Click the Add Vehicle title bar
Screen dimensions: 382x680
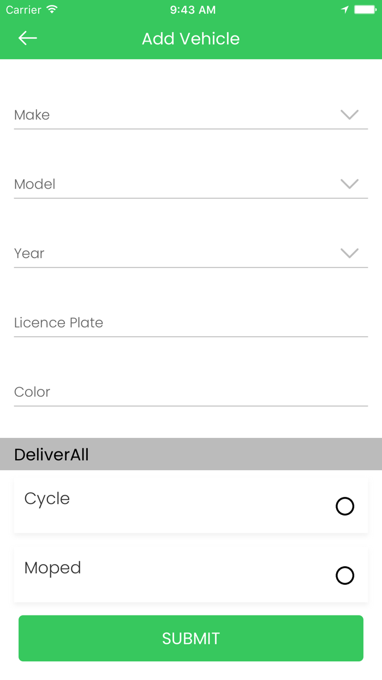click(x=190, y=38)
